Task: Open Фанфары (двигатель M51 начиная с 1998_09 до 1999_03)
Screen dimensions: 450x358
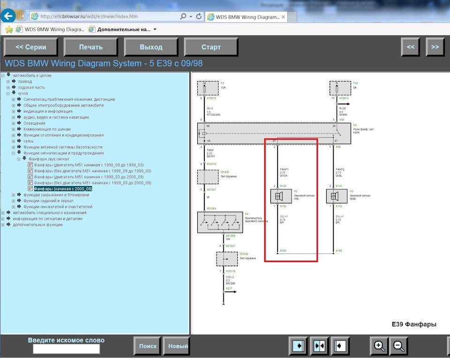Action: coord(89,165)
